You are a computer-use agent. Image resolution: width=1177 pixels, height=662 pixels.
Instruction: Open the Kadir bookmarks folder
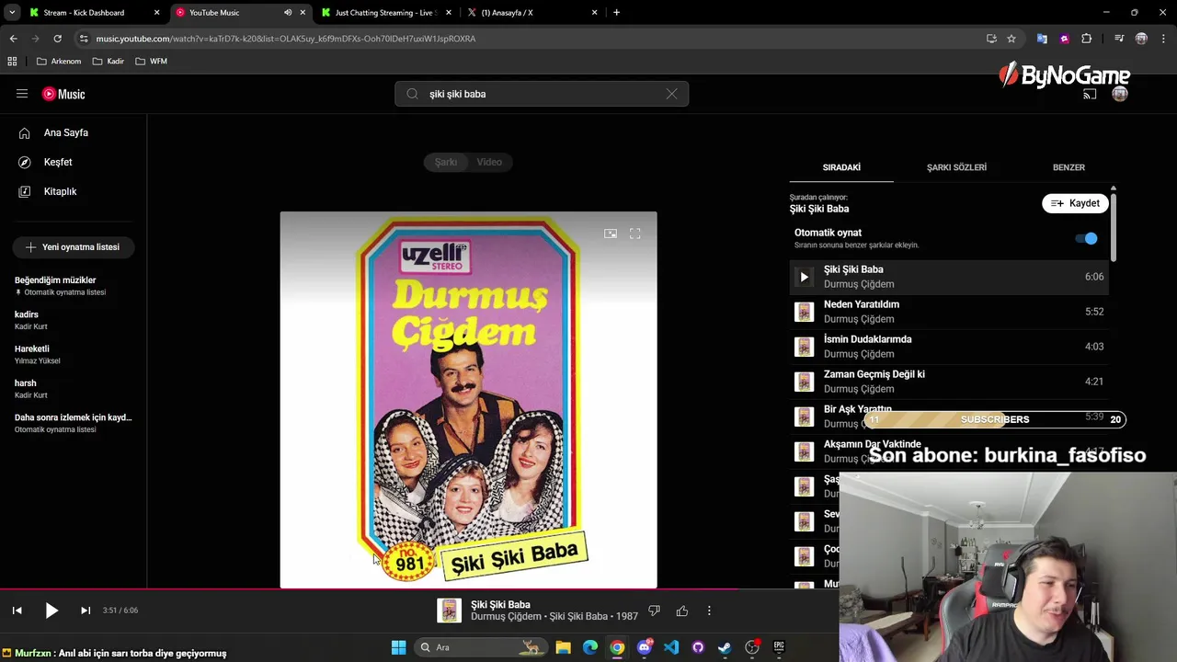click(109, 62)
